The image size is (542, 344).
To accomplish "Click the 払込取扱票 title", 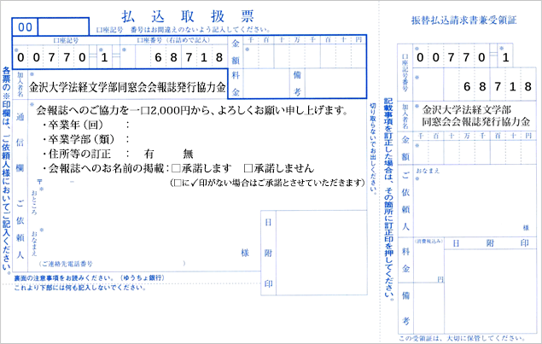I will (188, 16).
